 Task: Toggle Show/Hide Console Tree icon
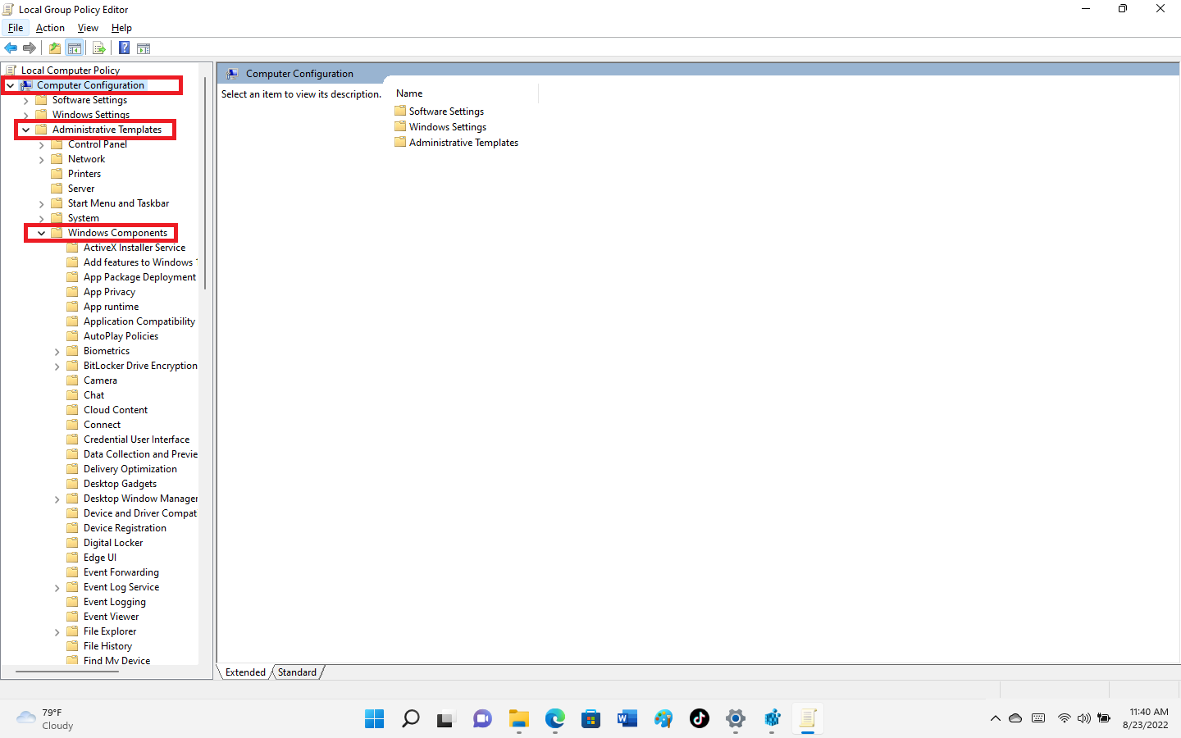pyautogui.click(x=74, y=48)
